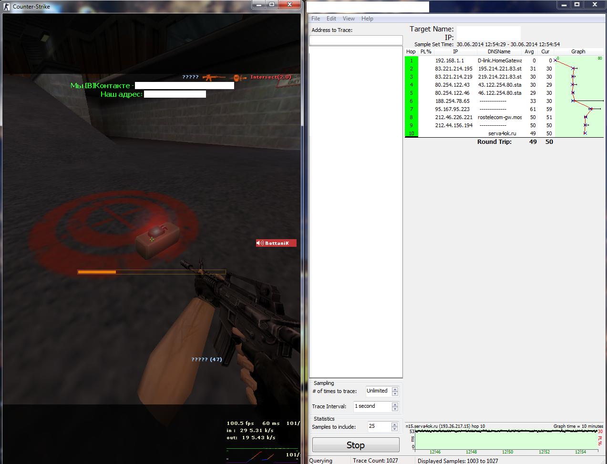Click into the Address to Trace field
607x464 pixels.
click(356, 40)
